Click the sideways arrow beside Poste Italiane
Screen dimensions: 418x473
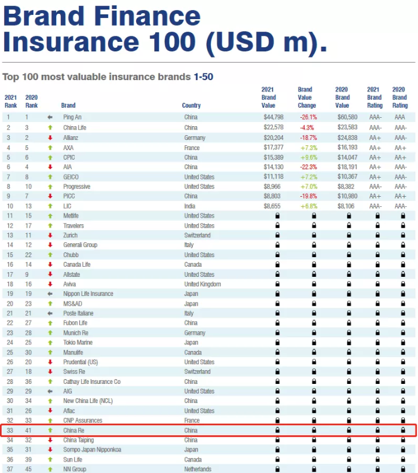tap(50, 313)
